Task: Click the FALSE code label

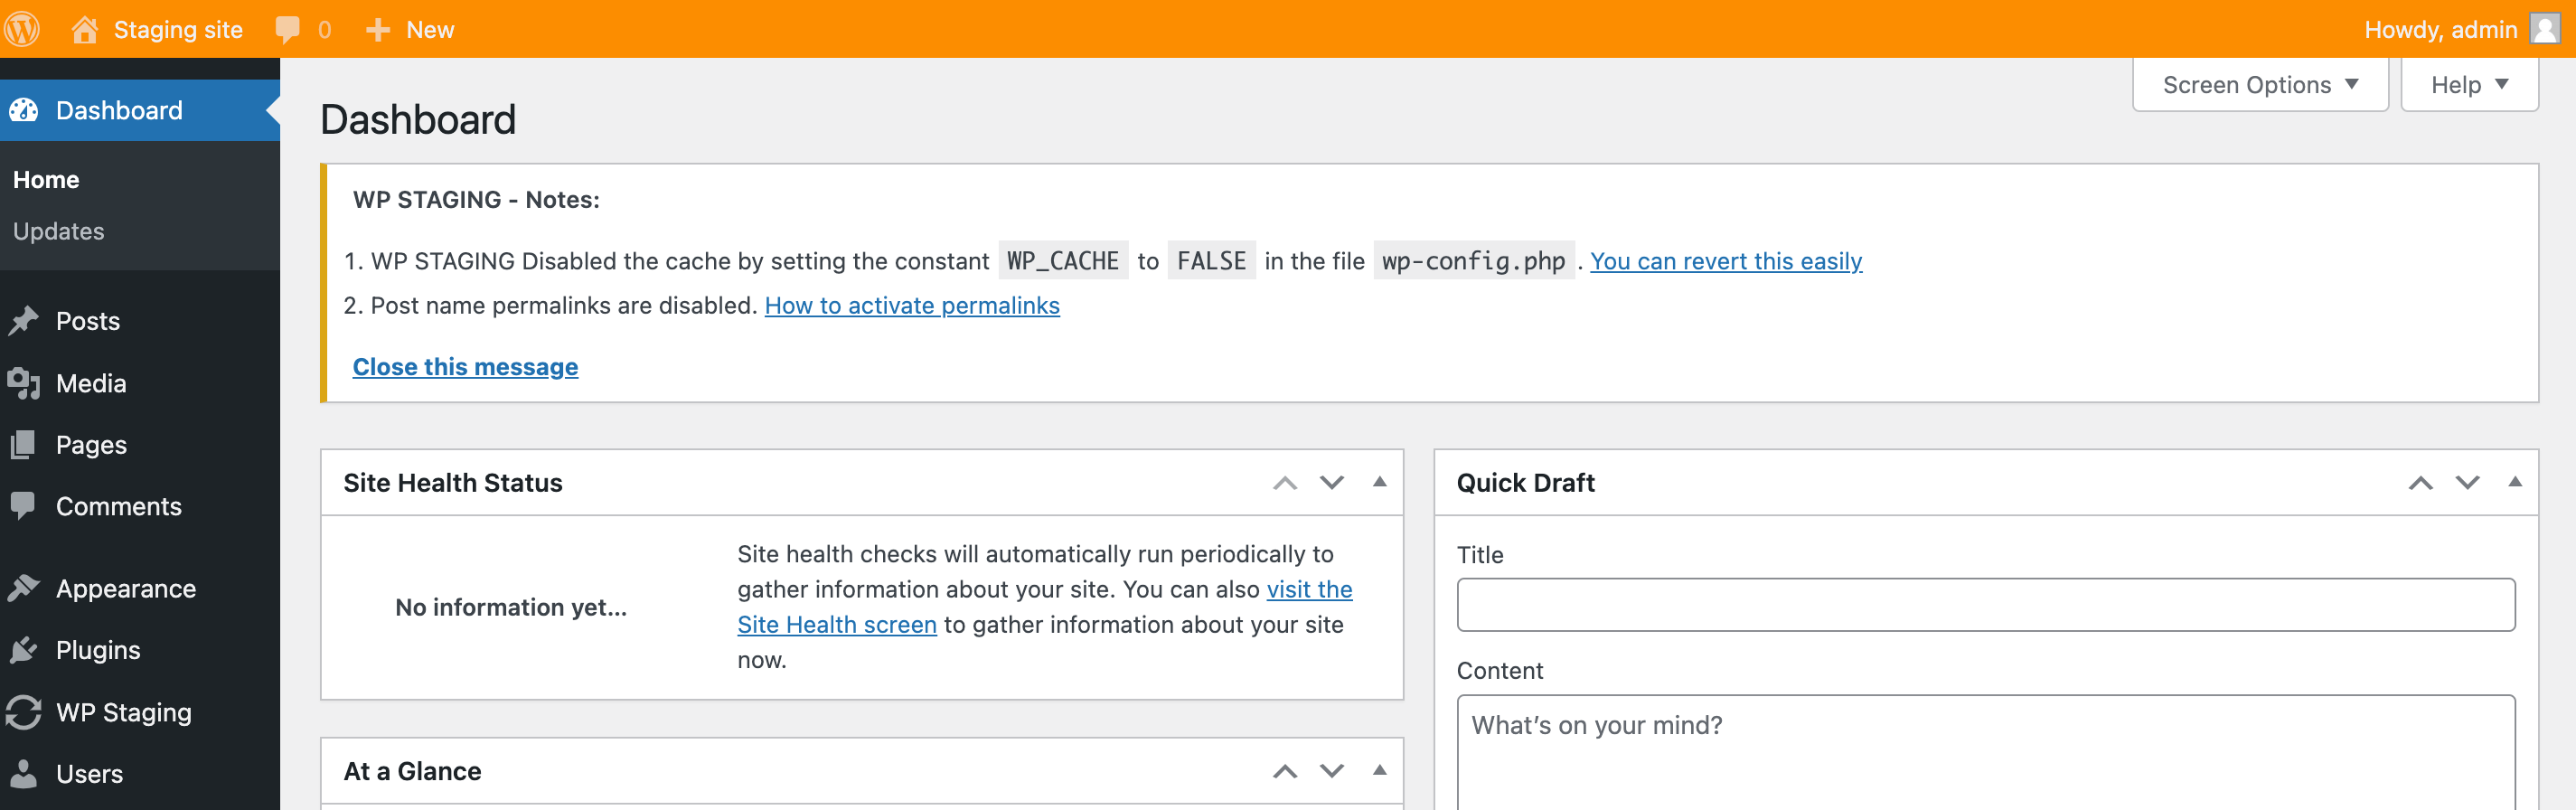Action: [1211, 261]
